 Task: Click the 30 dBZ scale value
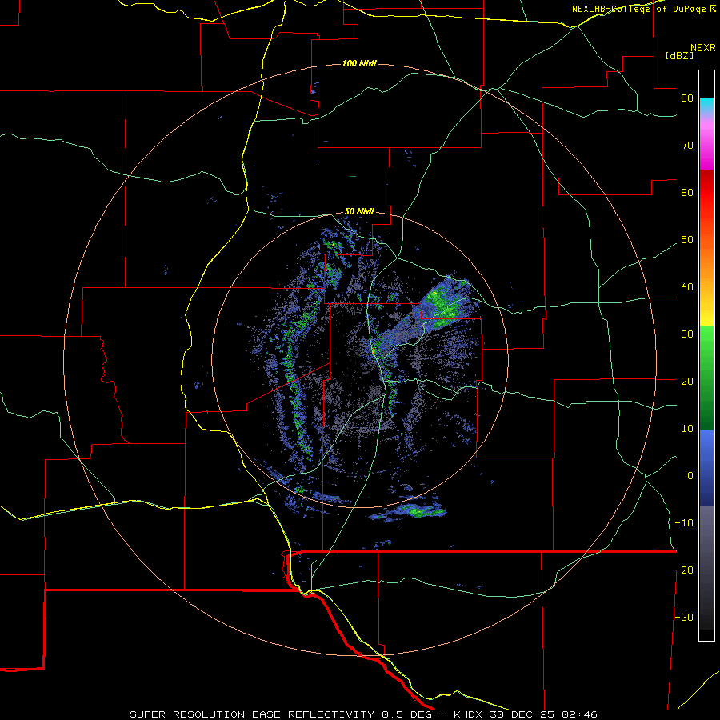[x=687, y=334]
